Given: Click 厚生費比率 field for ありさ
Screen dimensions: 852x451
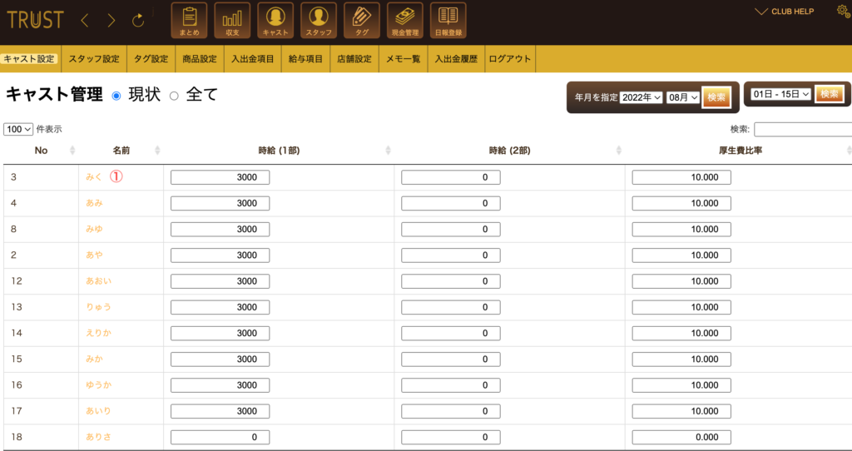Looking at the screenshot, I should point(681,437).
